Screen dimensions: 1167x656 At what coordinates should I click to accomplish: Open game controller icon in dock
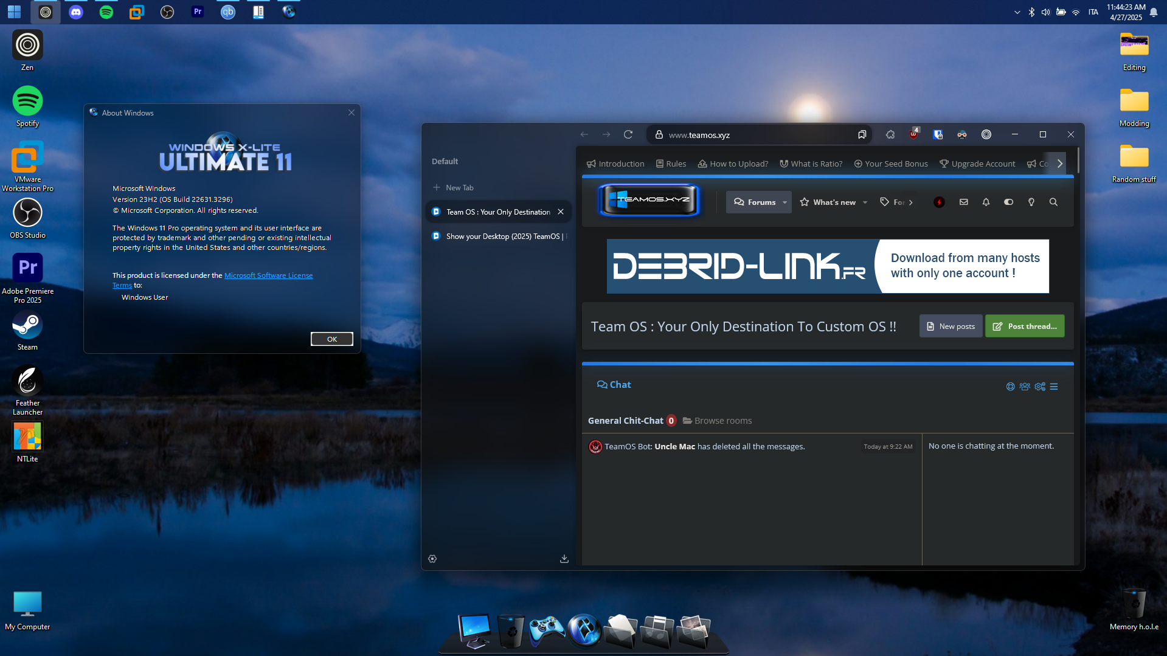point(547,630)
